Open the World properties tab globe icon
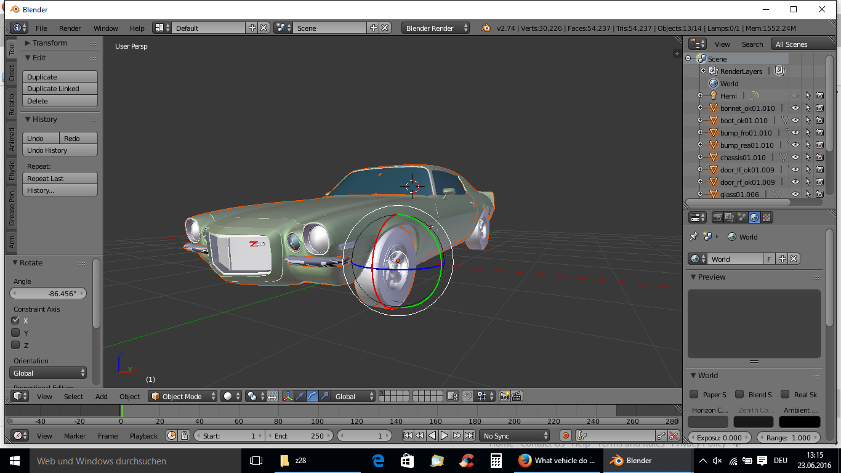 coord(754,217)
